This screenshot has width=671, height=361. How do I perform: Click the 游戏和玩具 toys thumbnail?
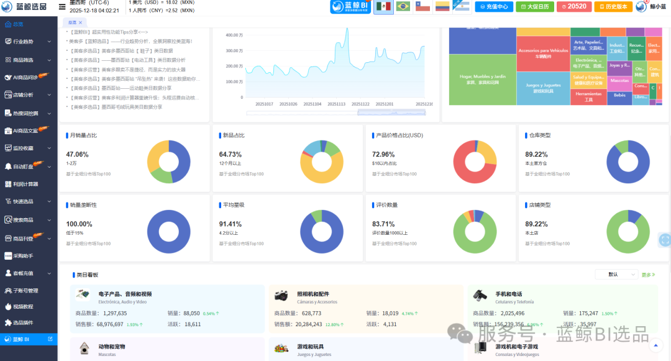(281, 349)
